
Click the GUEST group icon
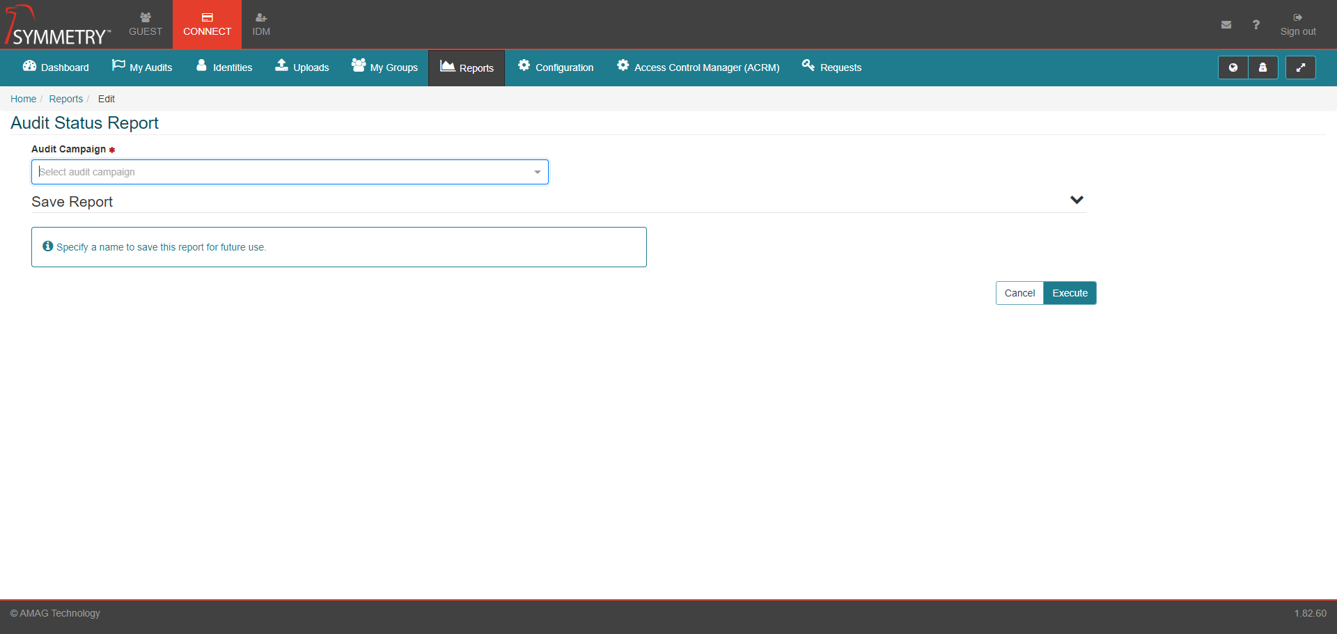tap(146, 17)
